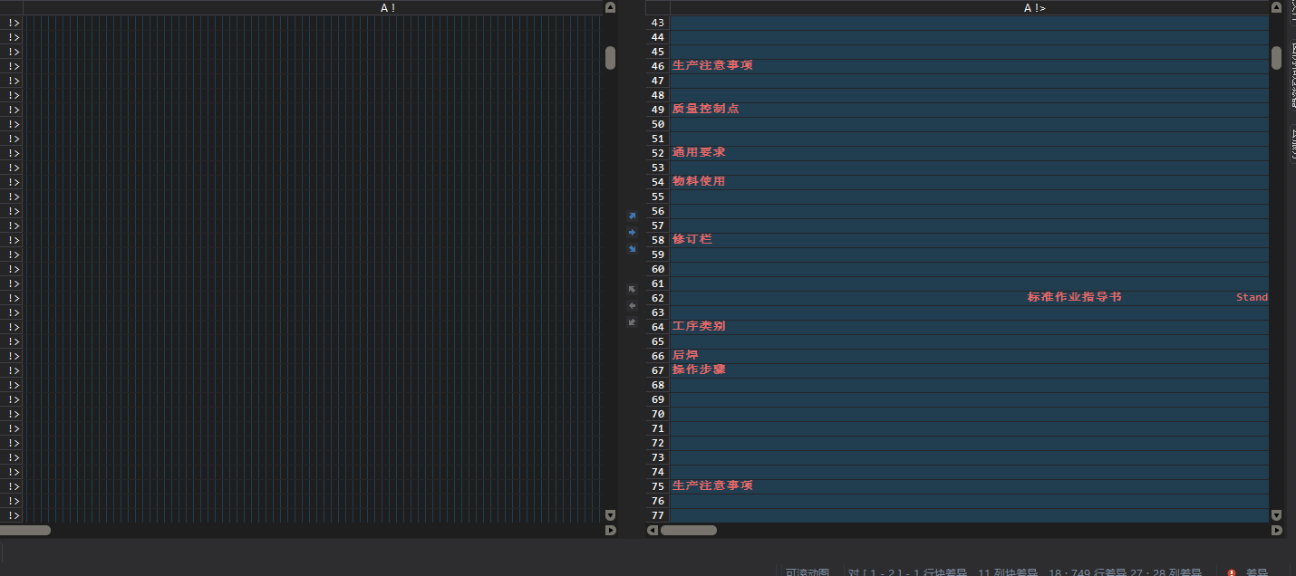Click right pane vertical scrollbar up arrow
Viewport: 1296px width, 576px height.
pyautogui.click(x=1277, y=7)
